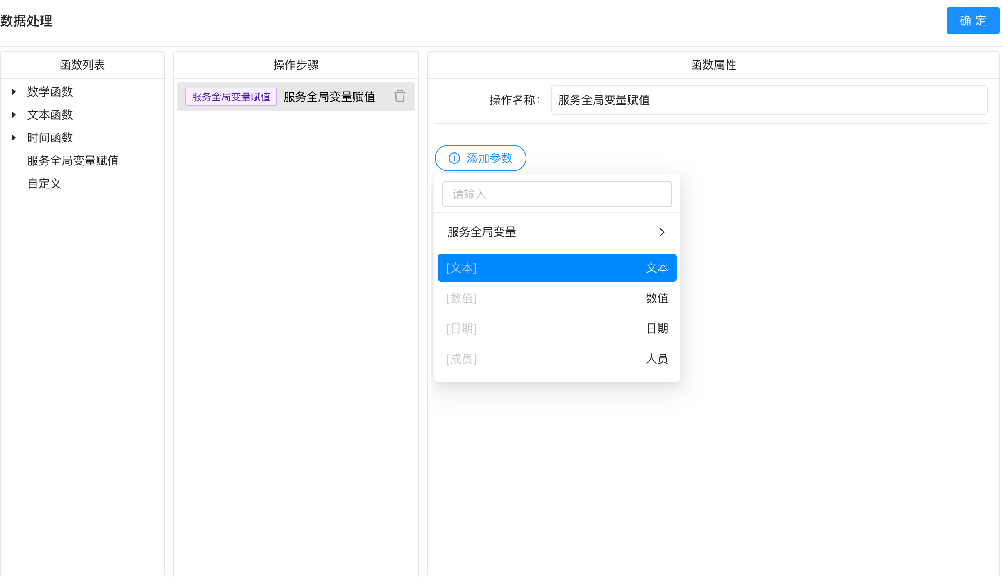
Task: Focus the 请输入 search field
Action: pyautogui.click(x=556, y=194)
